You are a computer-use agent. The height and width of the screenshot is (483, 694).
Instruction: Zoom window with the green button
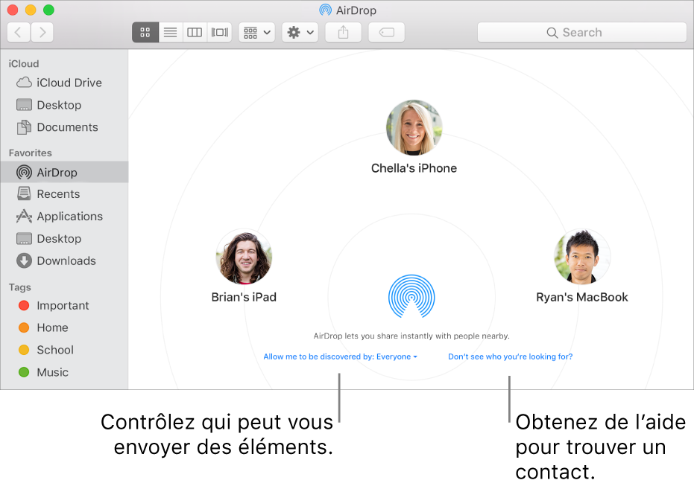48,10
